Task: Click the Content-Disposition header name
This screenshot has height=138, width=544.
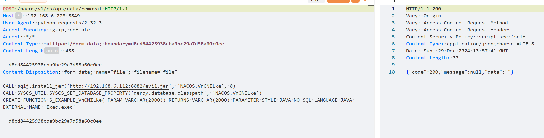Action: [31, 72]
